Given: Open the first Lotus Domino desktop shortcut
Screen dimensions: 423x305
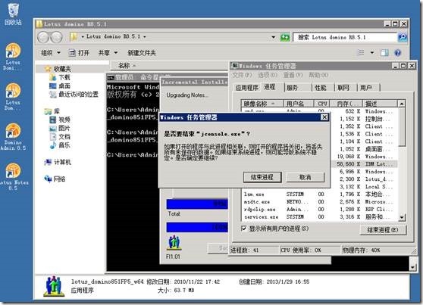Looking at the screenshot, I should pyautogui.click(x=13, y=57).
